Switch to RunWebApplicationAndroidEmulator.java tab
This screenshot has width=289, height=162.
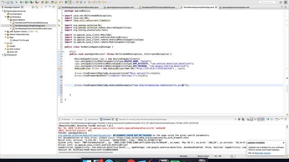(80, 7)
